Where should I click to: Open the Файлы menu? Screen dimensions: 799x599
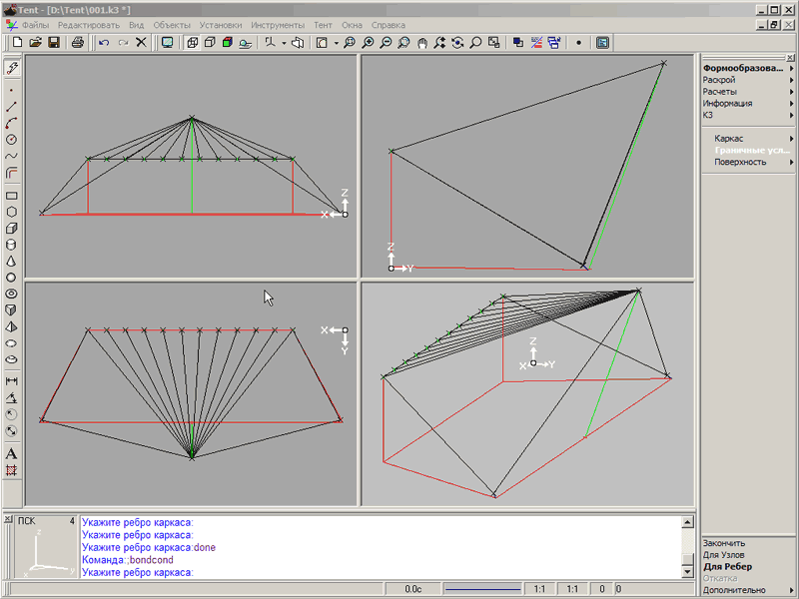coord(35,25)
